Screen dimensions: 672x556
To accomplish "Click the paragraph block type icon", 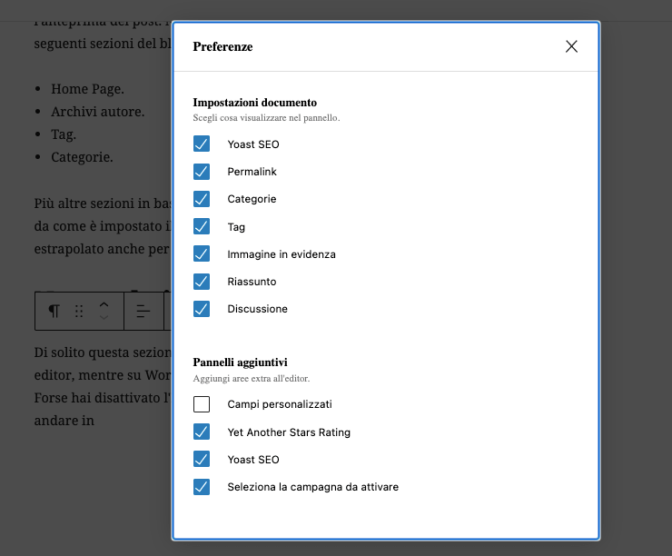I will (x=54, y=311).
